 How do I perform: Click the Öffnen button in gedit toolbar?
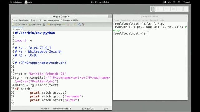[20, 24]
